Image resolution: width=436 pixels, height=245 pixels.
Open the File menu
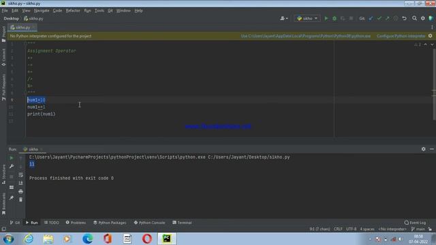[x=5, y=11]
